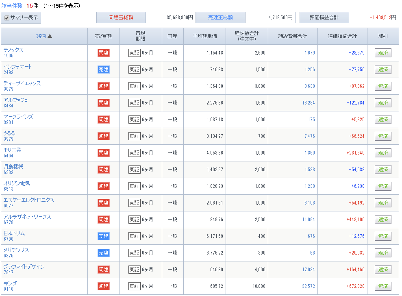Screen dimensions: 402x296
Task: Click 返済 button for テノックス
Action: [383, 53]
